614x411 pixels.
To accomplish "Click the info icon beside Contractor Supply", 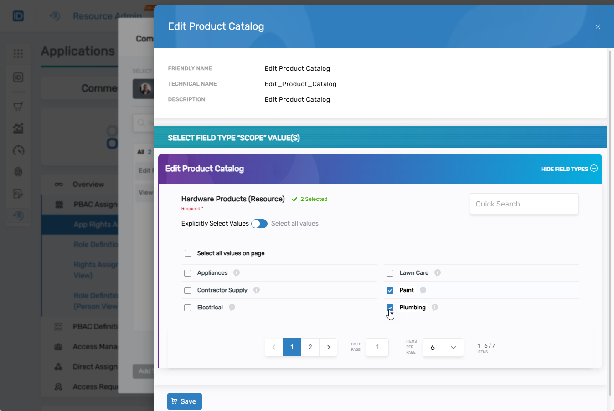I will pyautogui.click(x=257, y=290).
